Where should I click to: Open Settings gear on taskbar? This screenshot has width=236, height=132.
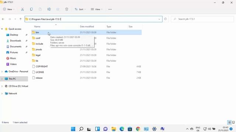154,129
